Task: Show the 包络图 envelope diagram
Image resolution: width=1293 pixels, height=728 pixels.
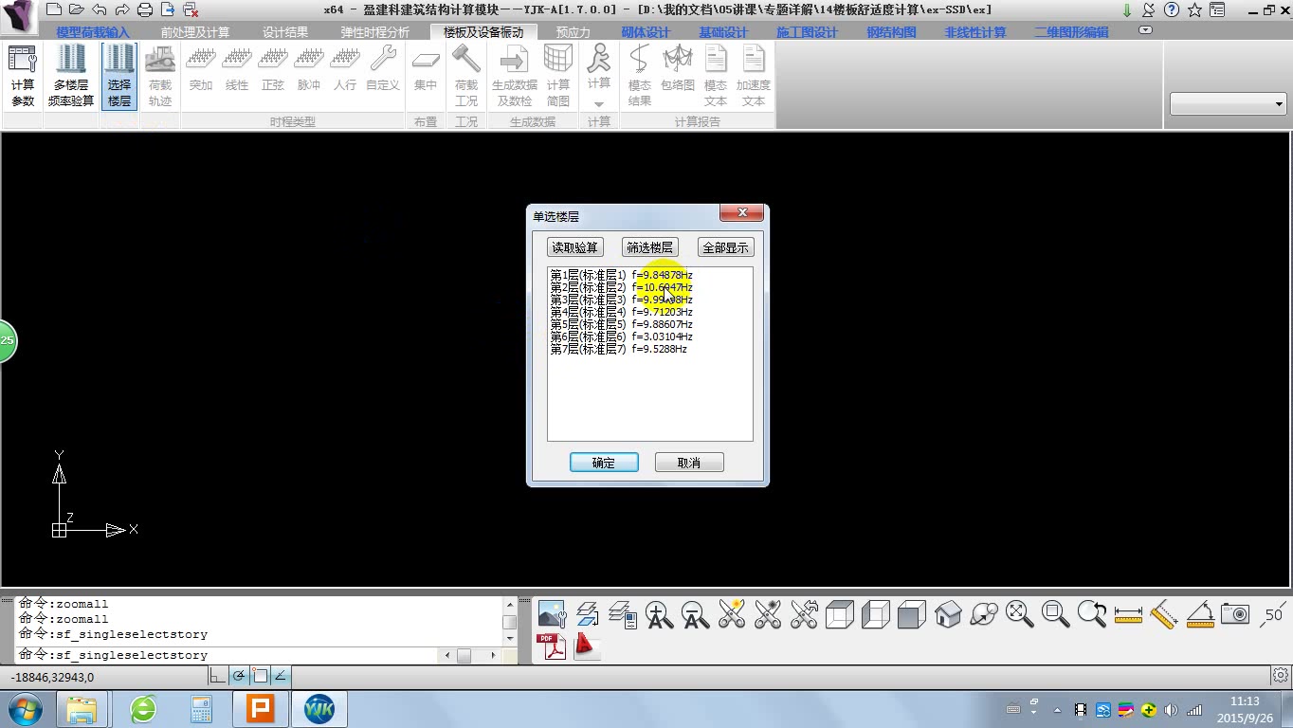Action: click(678, 68)
